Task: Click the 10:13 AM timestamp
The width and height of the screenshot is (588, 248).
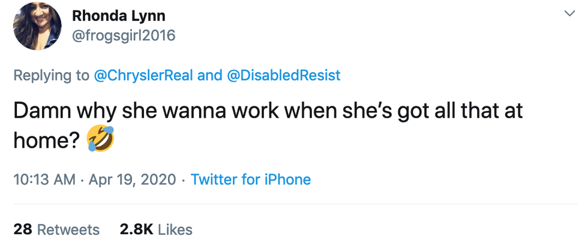Action: (44, 180)
